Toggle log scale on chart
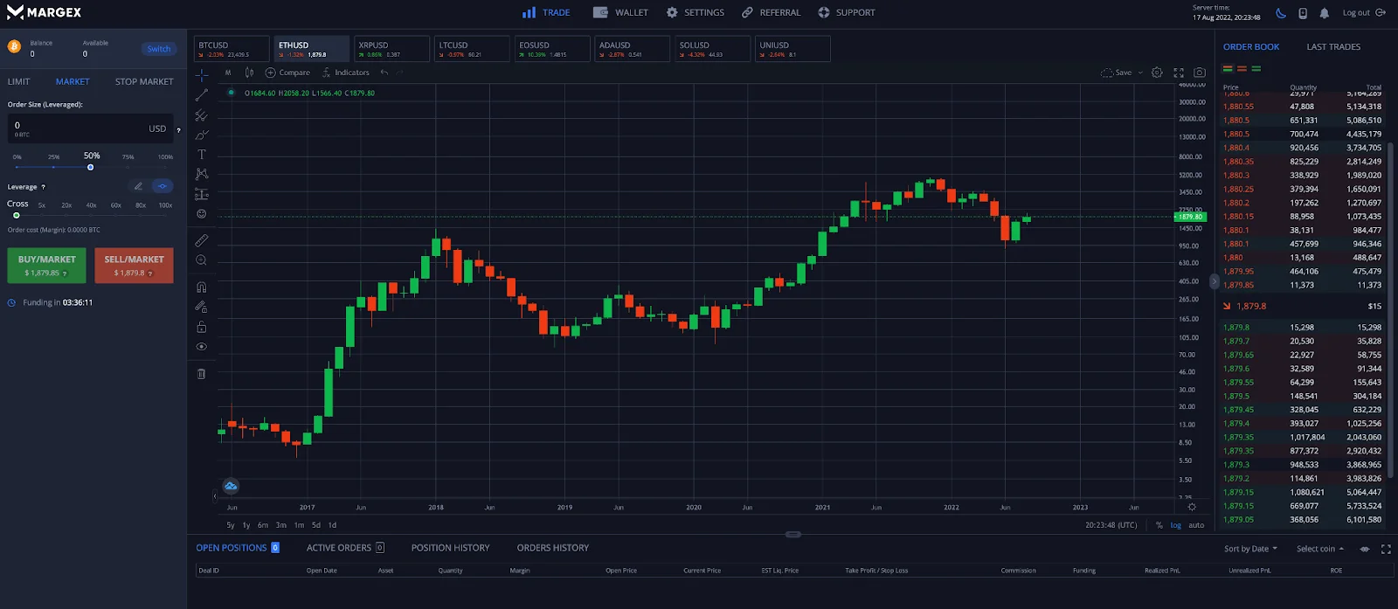The width and height of the screenshot is (1398, 609). pyautogui.click(x=1176, y=525)
